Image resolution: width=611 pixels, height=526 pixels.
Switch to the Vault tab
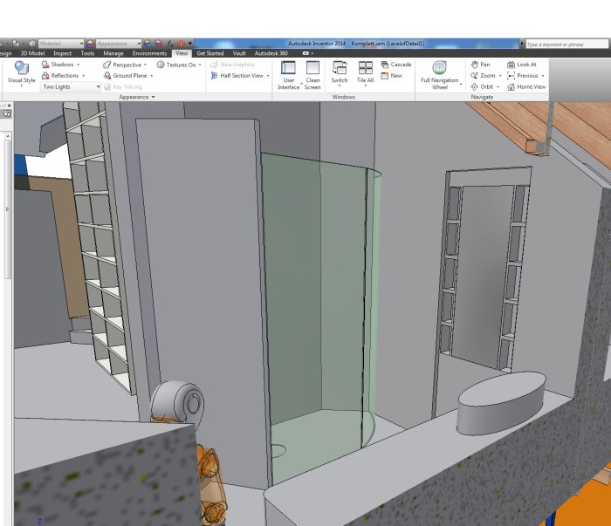click(x=239, y=53)
